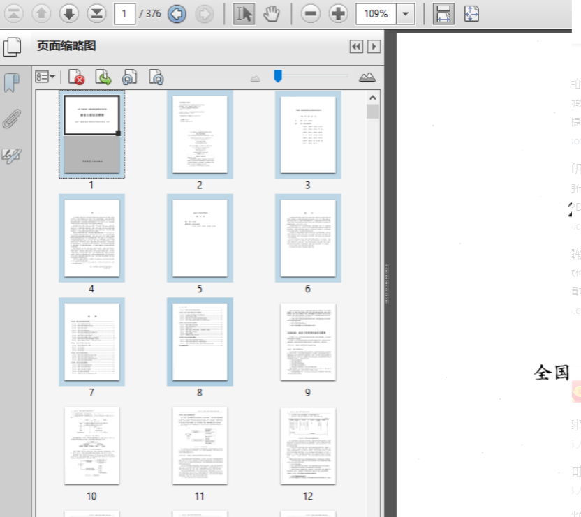Open the thumbnails options menu dropdown
The image size is (581, 517).
45,77
